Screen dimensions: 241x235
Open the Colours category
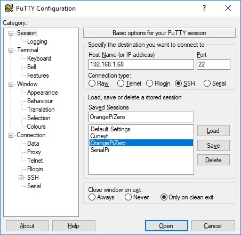(36, 127)
